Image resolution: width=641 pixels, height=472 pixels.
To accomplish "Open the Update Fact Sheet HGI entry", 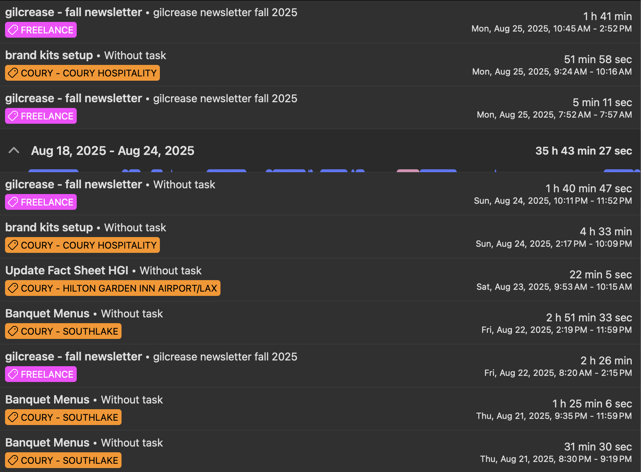I will tap(67, 270).
